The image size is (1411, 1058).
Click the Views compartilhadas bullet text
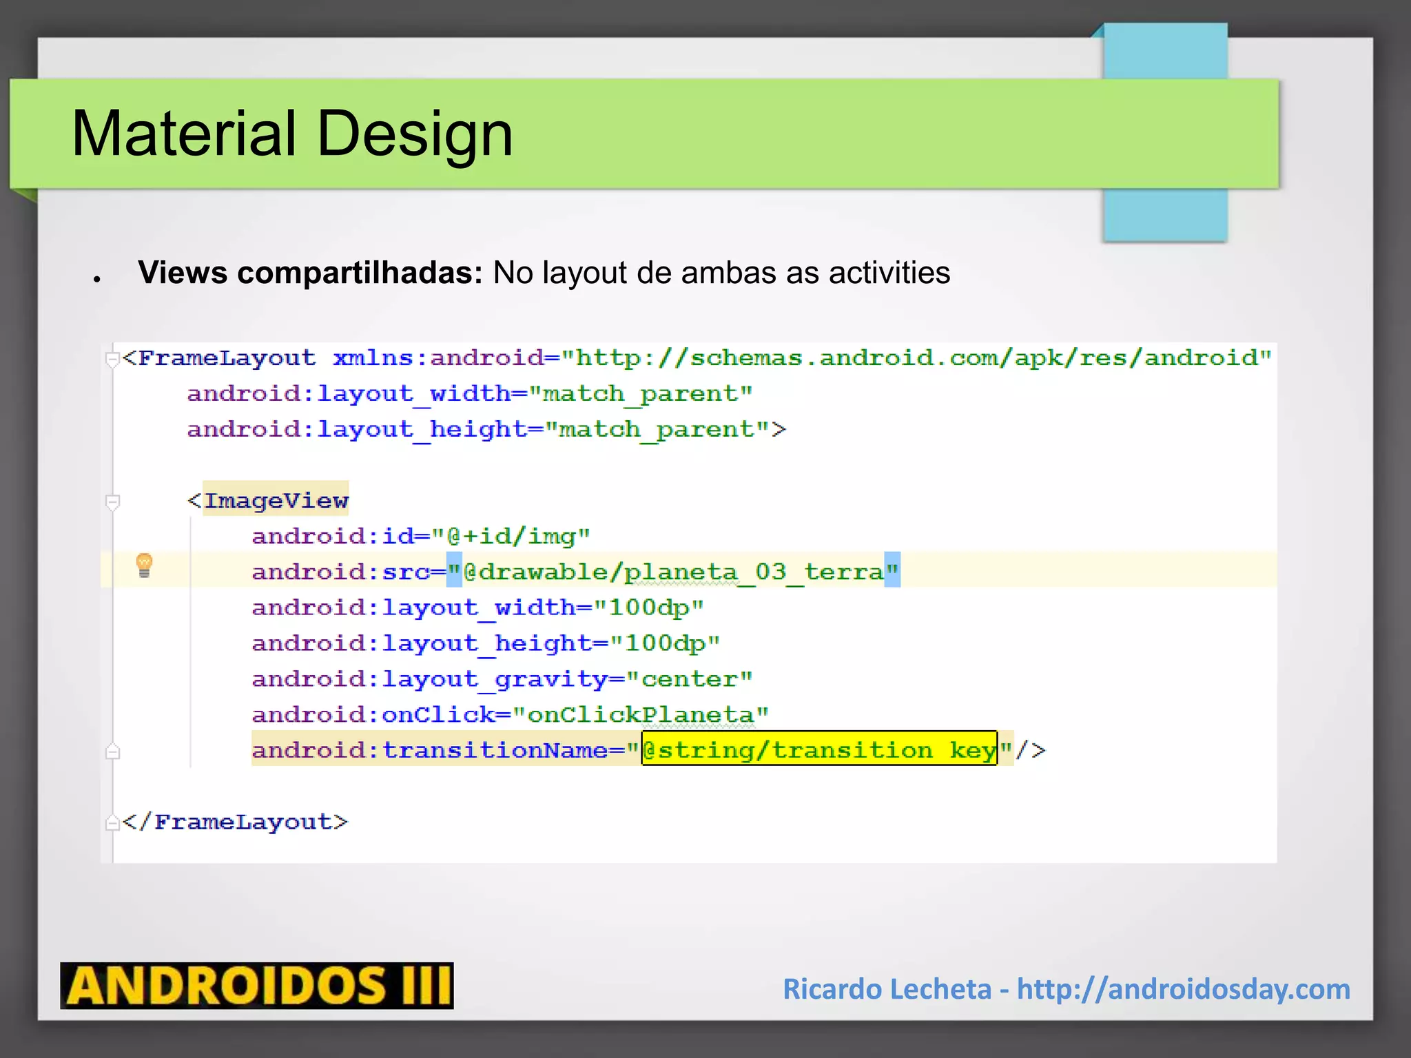tap(544, 273)
